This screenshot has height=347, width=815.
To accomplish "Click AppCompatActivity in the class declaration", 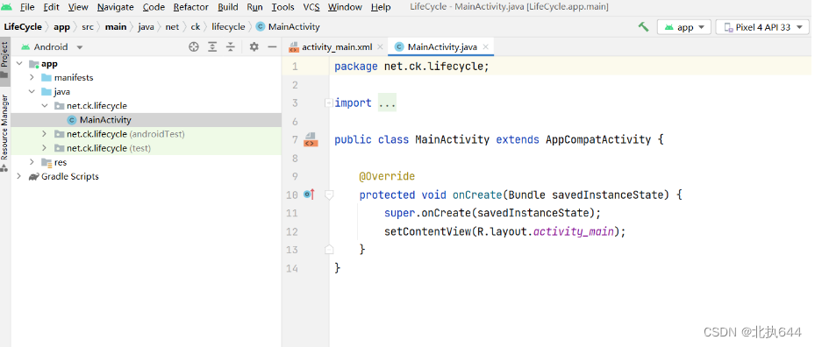I will point(598,139).
